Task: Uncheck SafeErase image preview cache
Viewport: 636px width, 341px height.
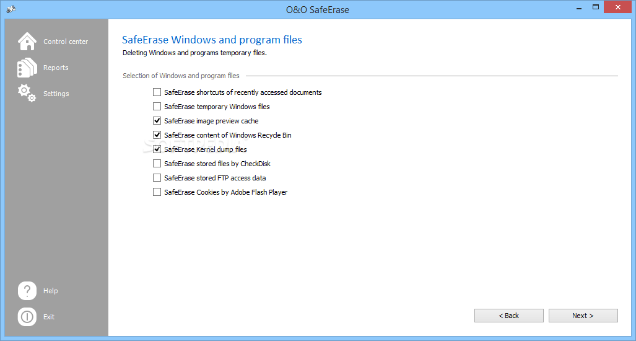Action: coord(157,120)
